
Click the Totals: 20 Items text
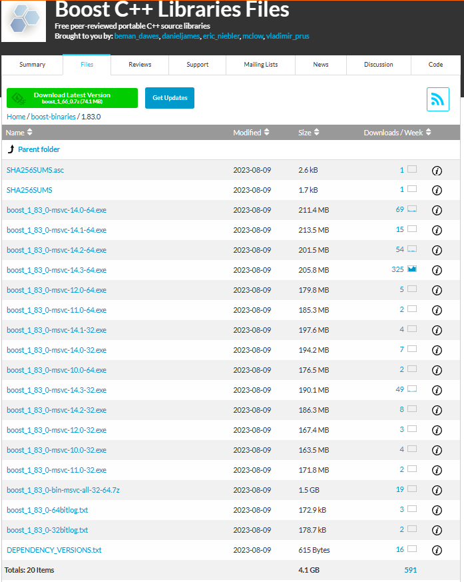tap(29, 570)
